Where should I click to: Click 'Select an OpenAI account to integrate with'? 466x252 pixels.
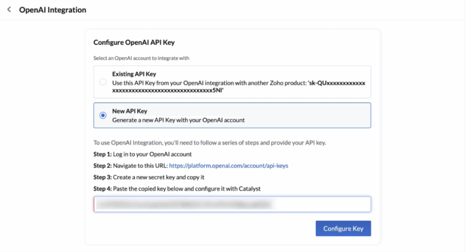coord(141,58)
